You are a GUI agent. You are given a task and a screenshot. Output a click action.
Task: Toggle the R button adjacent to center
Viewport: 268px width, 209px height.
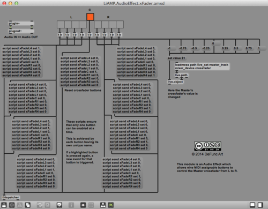98,25
